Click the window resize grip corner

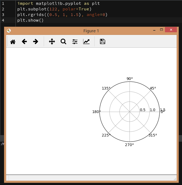pos(175,179)
